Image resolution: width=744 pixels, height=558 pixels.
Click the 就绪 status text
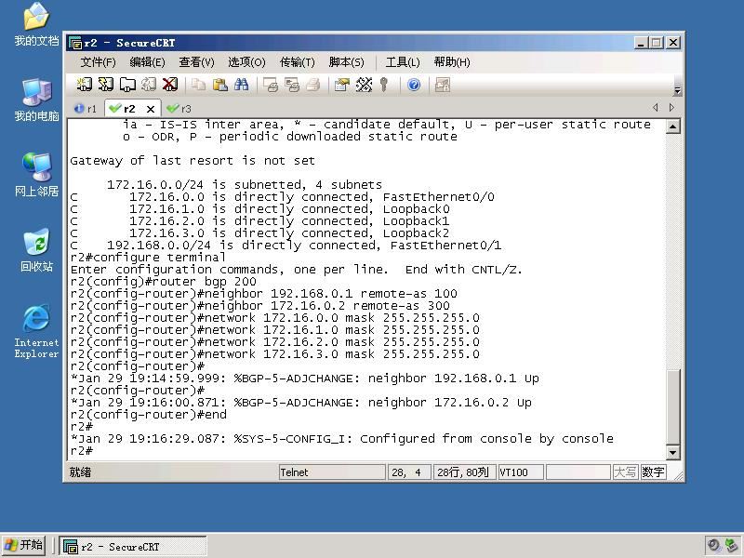[80, 472]
